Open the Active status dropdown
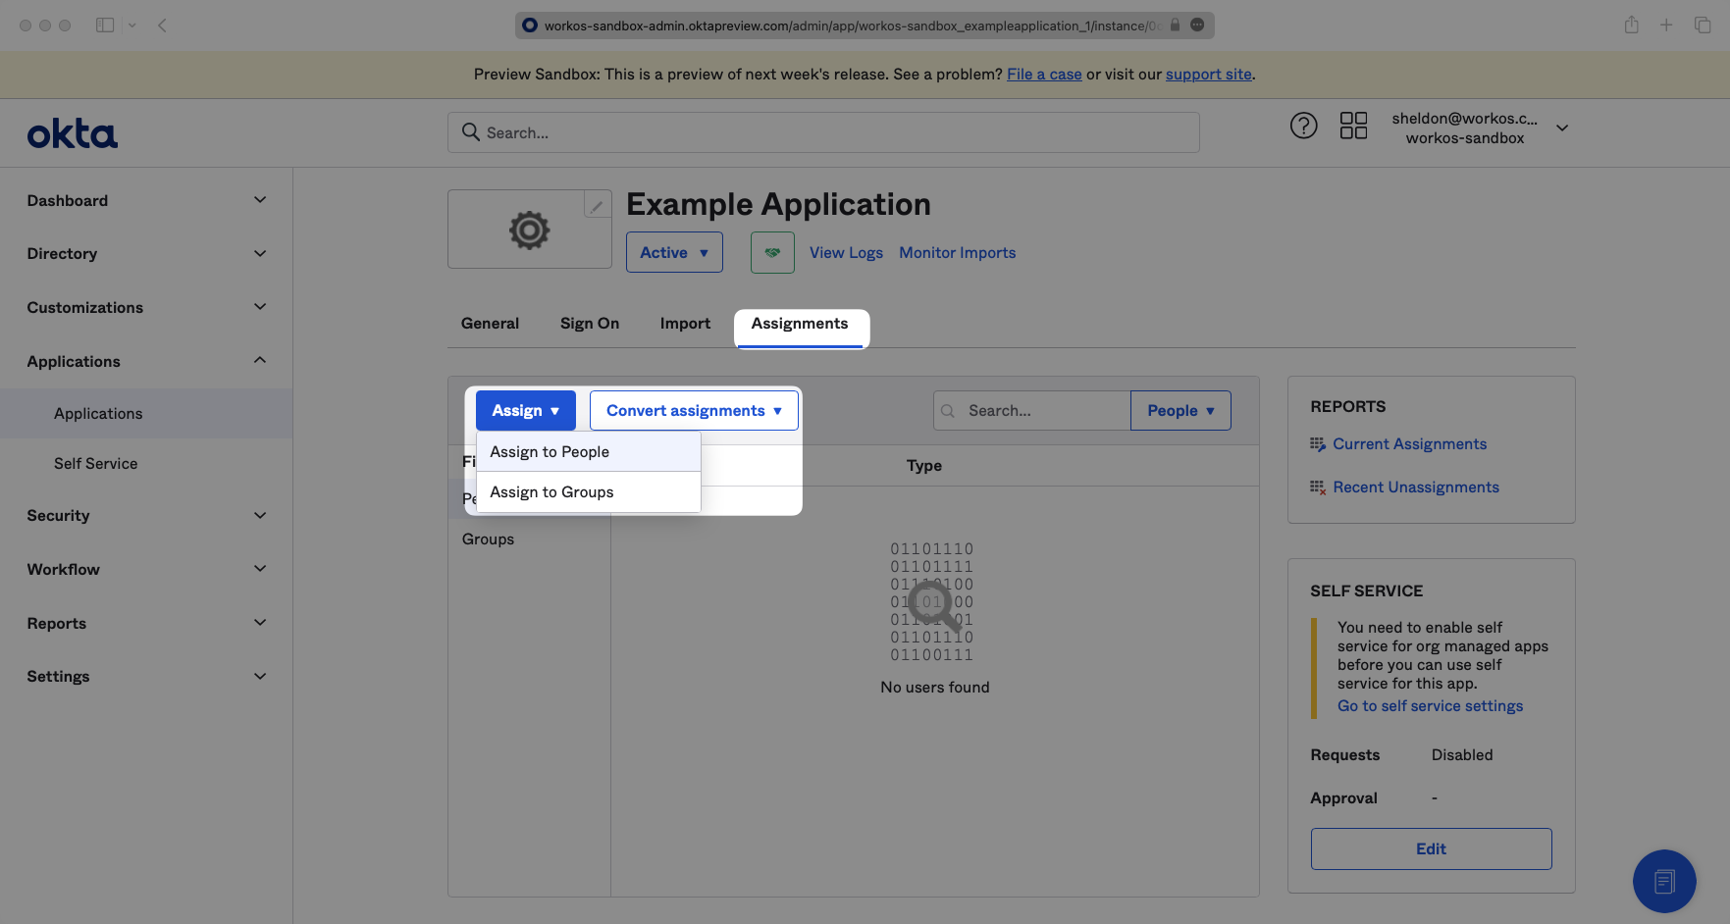This screenshot has width=1730, height=924. 674,252
